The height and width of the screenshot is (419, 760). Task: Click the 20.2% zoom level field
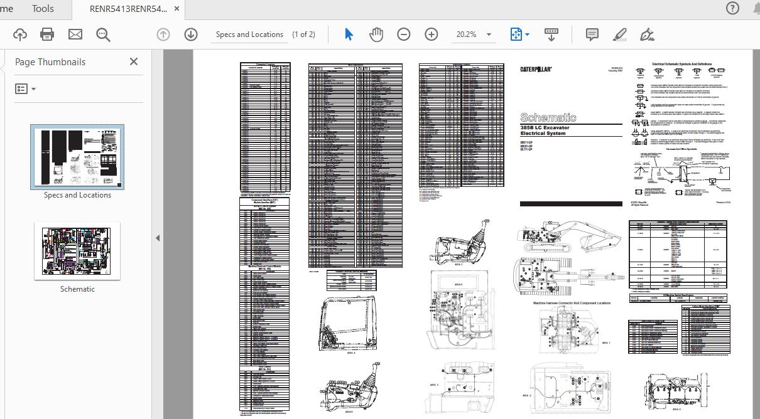coord(467,34)
